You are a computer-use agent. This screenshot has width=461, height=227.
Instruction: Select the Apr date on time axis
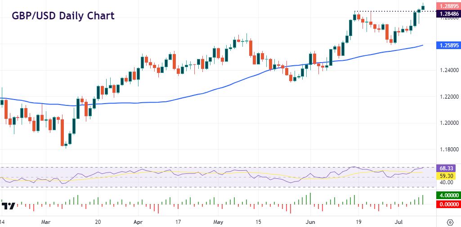(x=139, y=222)
